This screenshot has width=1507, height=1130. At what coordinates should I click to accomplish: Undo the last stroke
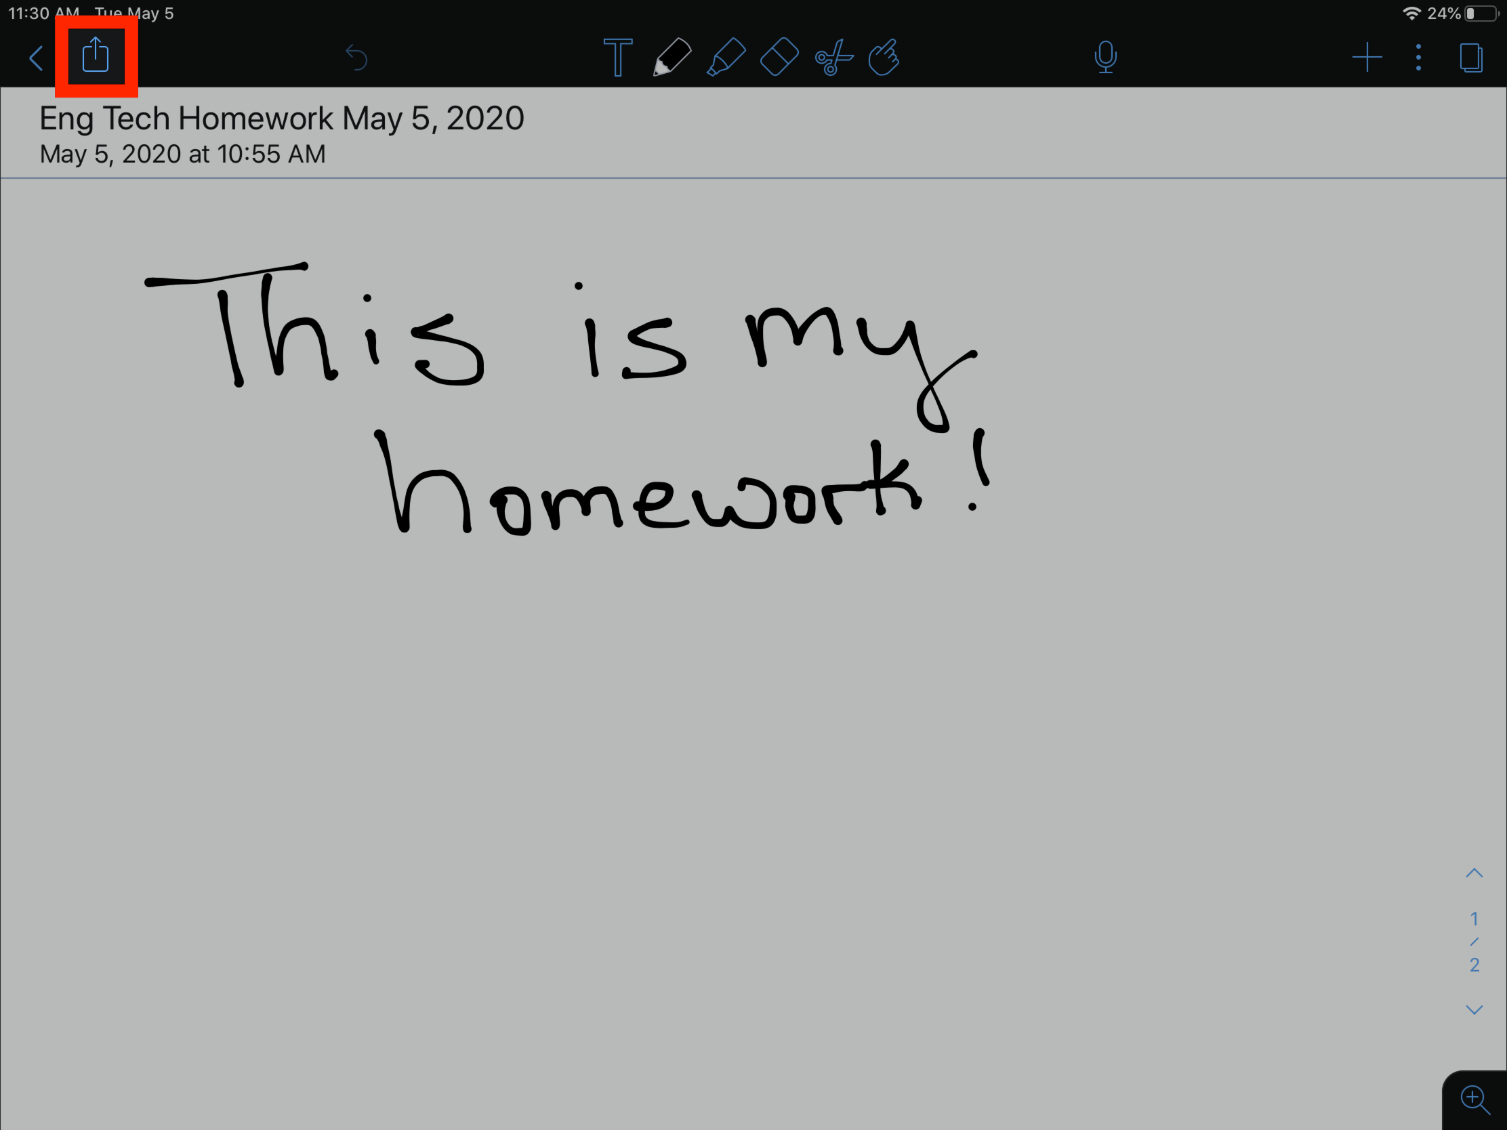(x=356, y=58)
